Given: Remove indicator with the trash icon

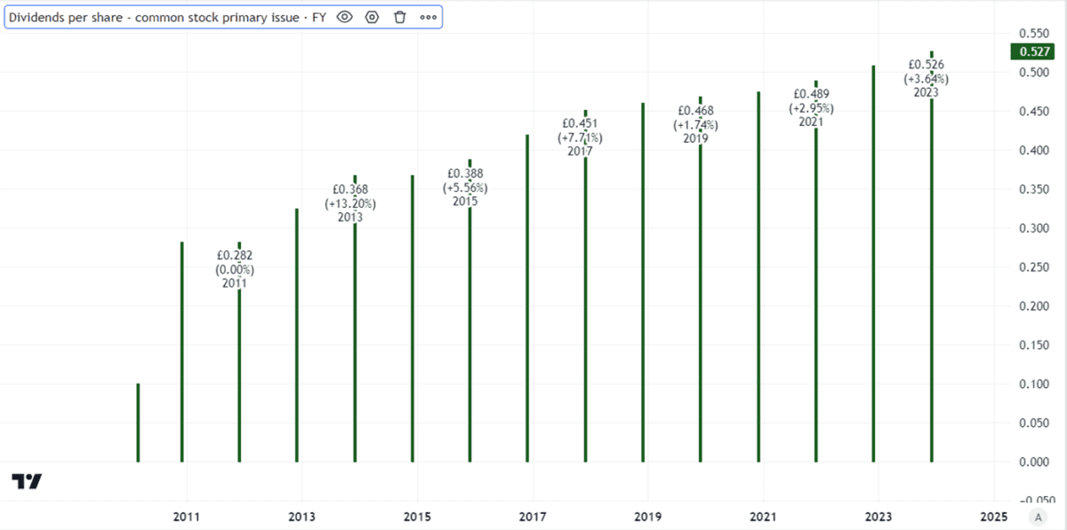Looking at the screenshot, I should click(x=400, y=17).
